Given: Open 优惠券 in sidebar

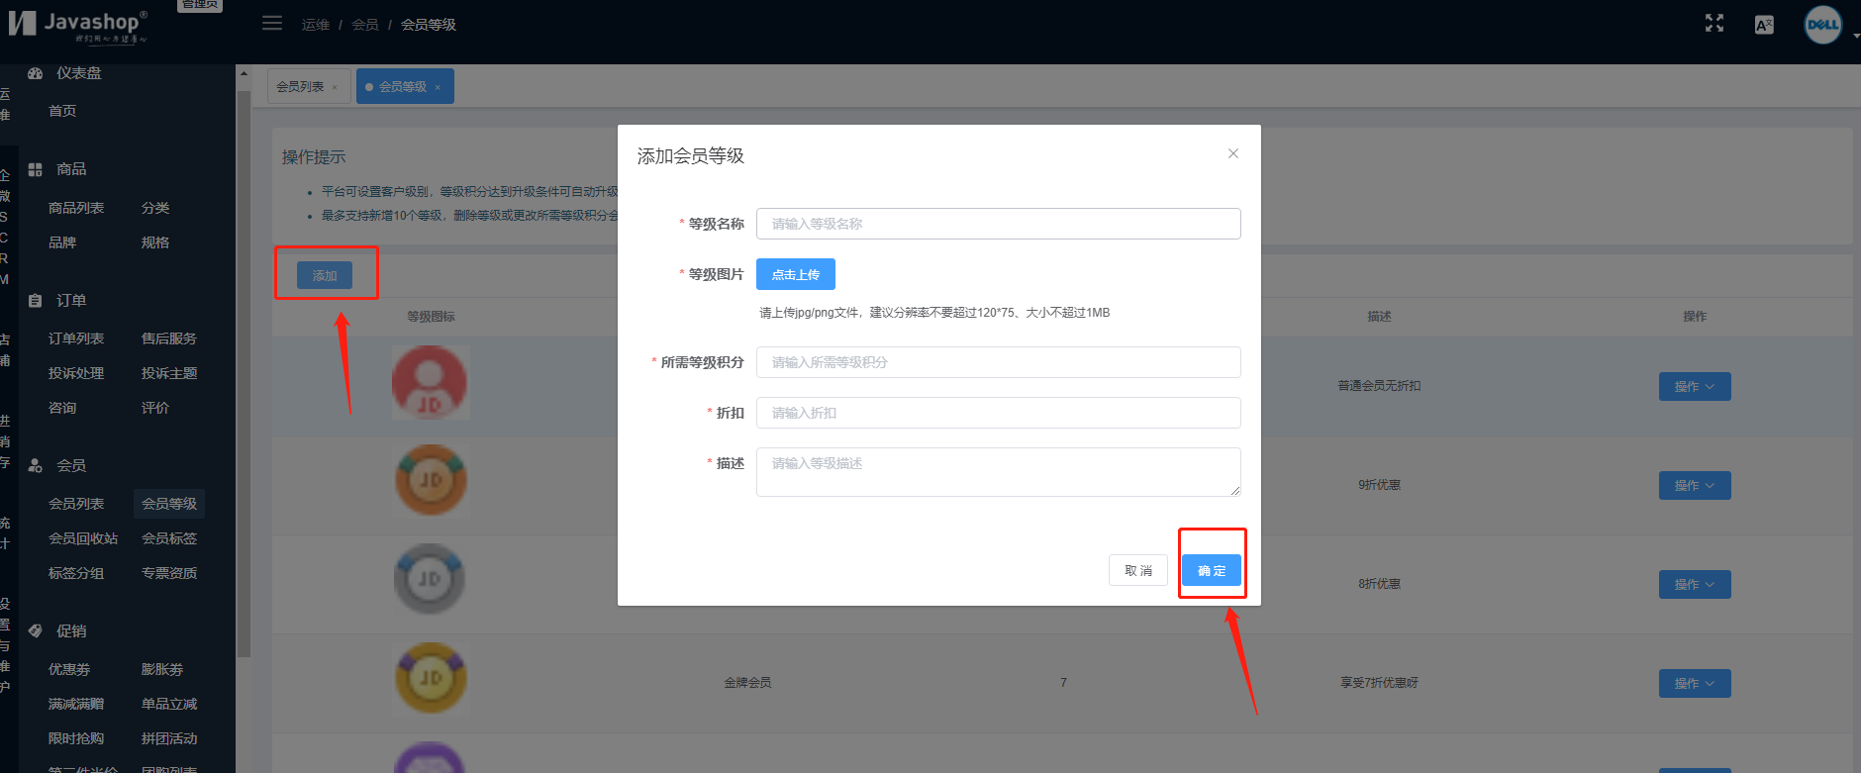Looking at the screenshot, I should (x=69, y=670).
